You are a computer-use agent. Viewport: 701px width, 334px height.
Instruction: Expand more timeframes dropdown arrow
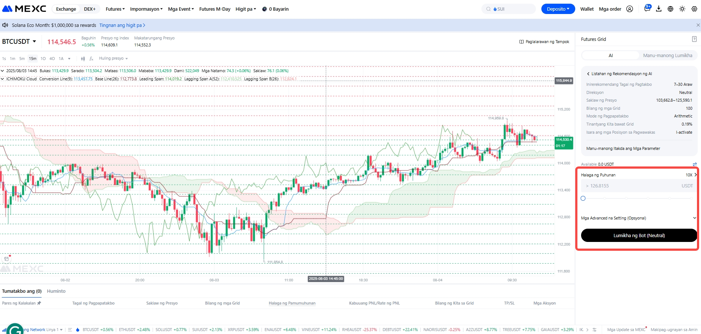point(69,59)
